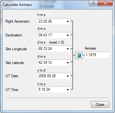Image resolution: width=115 pixels, height=113 pixels.
Task: Open the UT Time dropdown arrow
Action: tap(68, 90)
